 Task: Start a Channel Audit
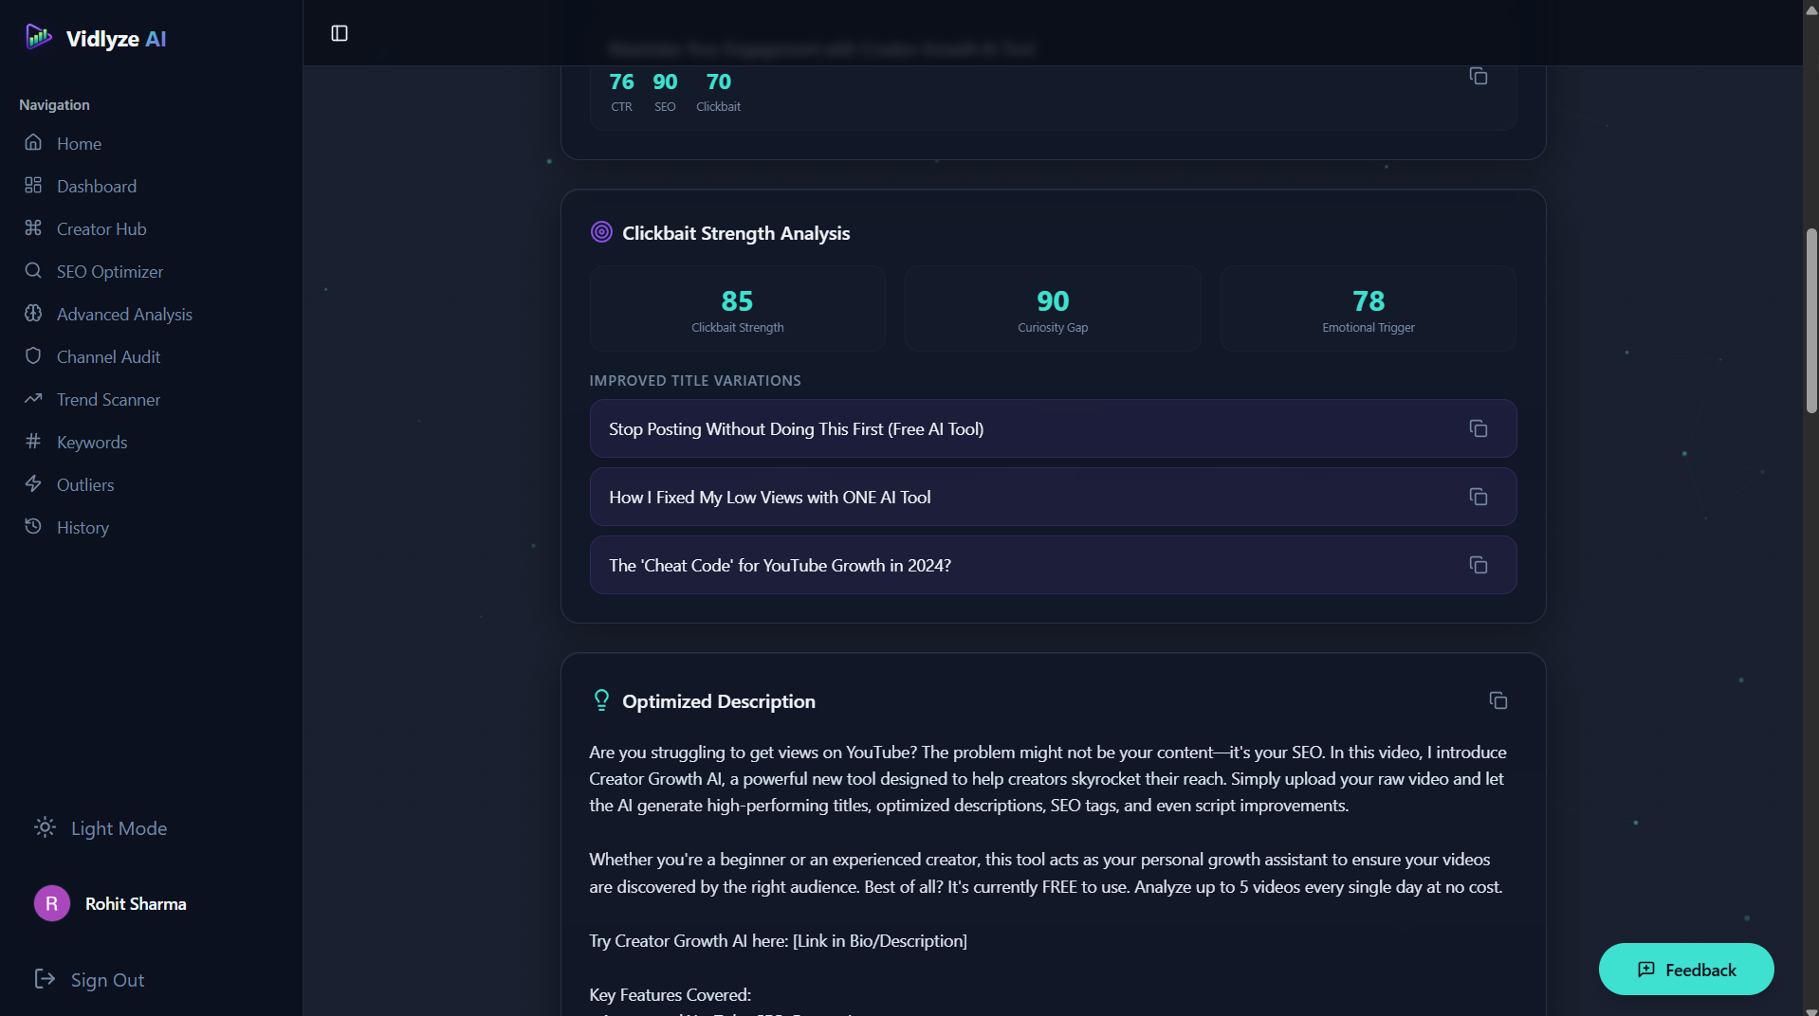107,356
